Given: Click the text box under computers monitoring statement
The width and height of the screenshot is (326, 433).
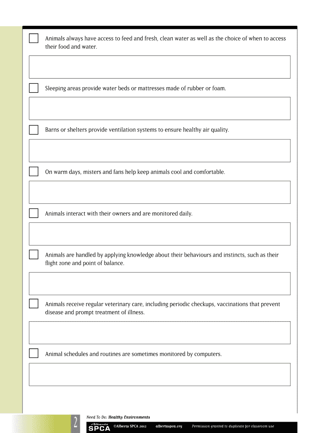Looking at the screenshot, I should click(x=160, y=374).
